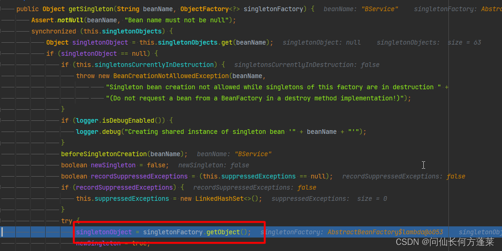Screen dimensions: 502x251
Task: Click singletonObjects inside the synchronized statement
Action: [132, 31]
